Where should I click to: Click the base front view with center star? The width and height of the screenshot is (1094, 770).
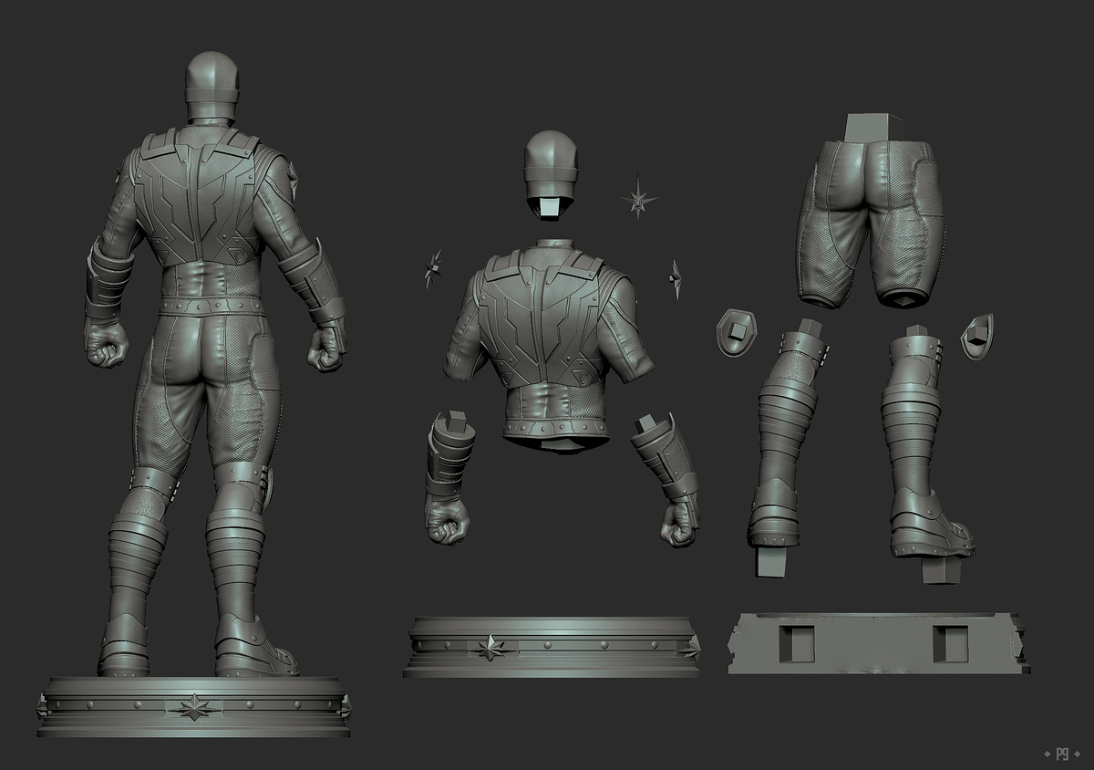(x=552, y=647)
